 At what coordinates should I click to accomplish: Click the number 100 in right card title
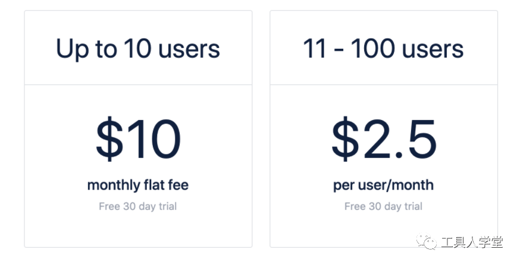373,48
